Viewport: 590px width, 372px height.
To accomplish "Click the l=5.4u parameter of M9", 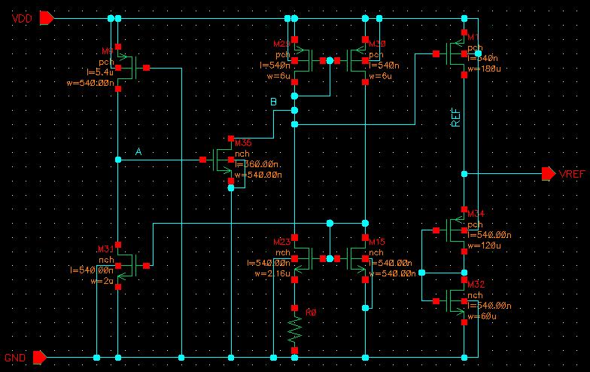I will 100,72.
